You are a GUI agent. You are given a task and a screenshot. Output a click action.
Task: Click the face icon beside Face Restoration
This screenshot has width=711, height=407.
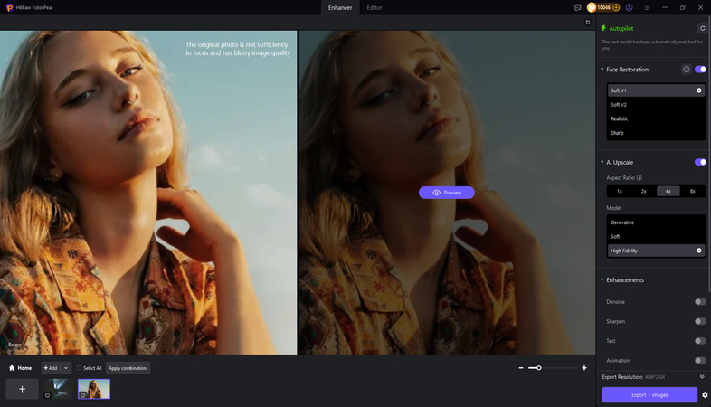(x=686, y=70)
